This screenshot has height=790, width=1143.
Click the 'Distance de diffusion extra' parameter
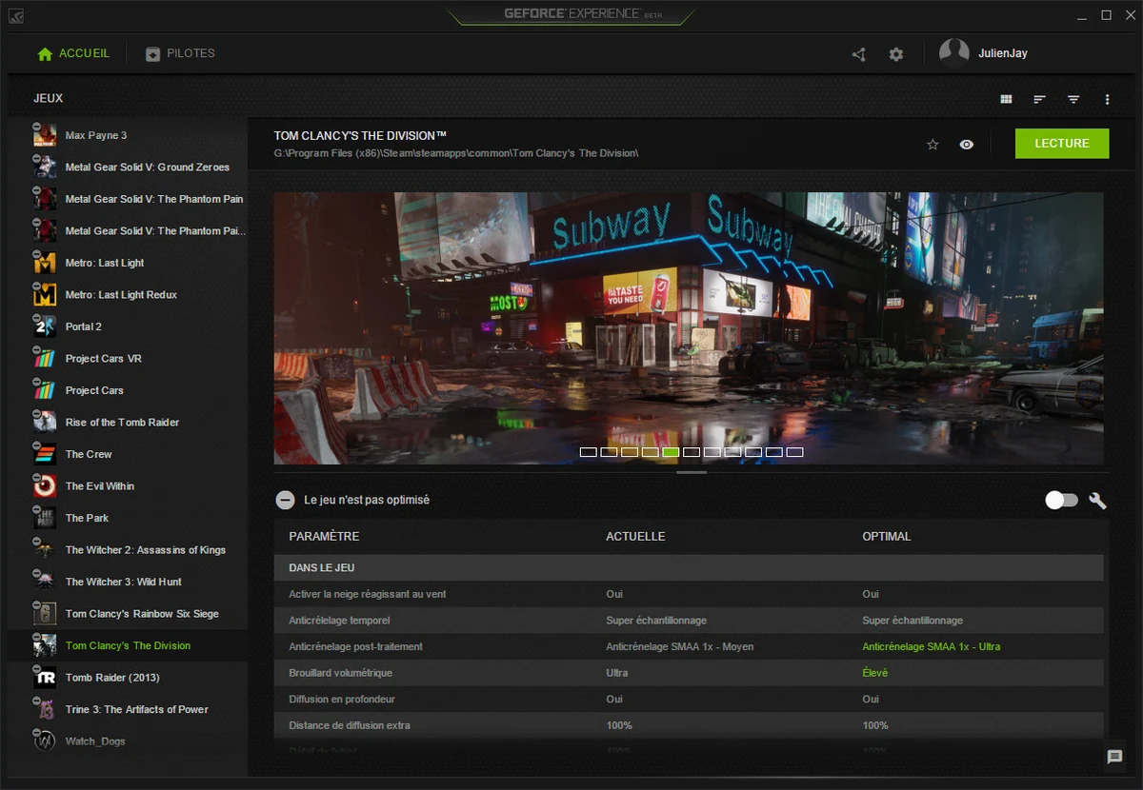350,725
